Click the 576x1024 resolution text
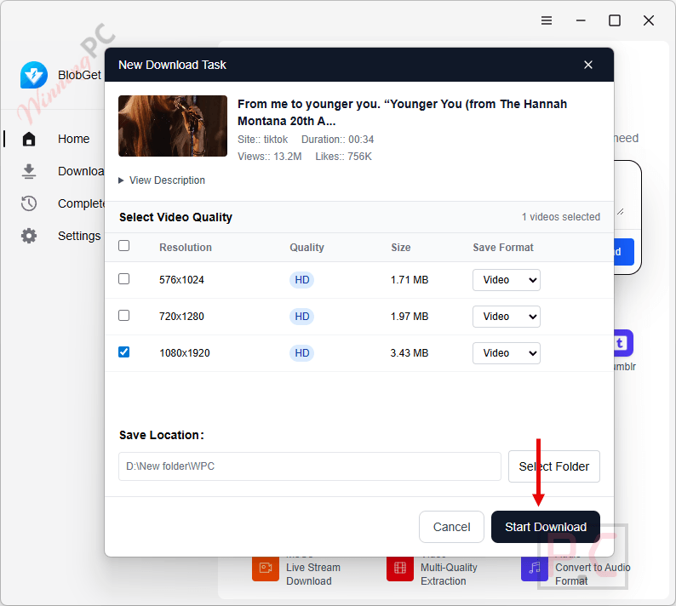Viewport: 676px width, 606px height. (181, 280)
